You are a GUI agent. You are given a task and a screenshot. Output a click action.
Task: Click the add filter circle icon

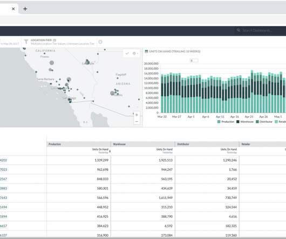(x=100, y=42)
